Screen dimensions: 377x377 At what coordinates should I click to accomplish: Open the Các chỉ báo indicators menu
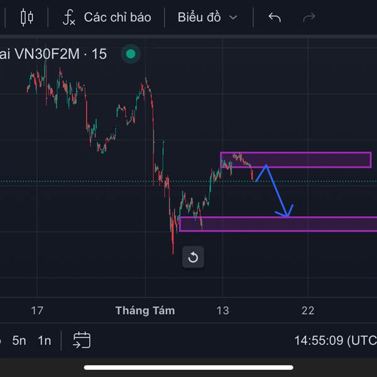point(107,18)
